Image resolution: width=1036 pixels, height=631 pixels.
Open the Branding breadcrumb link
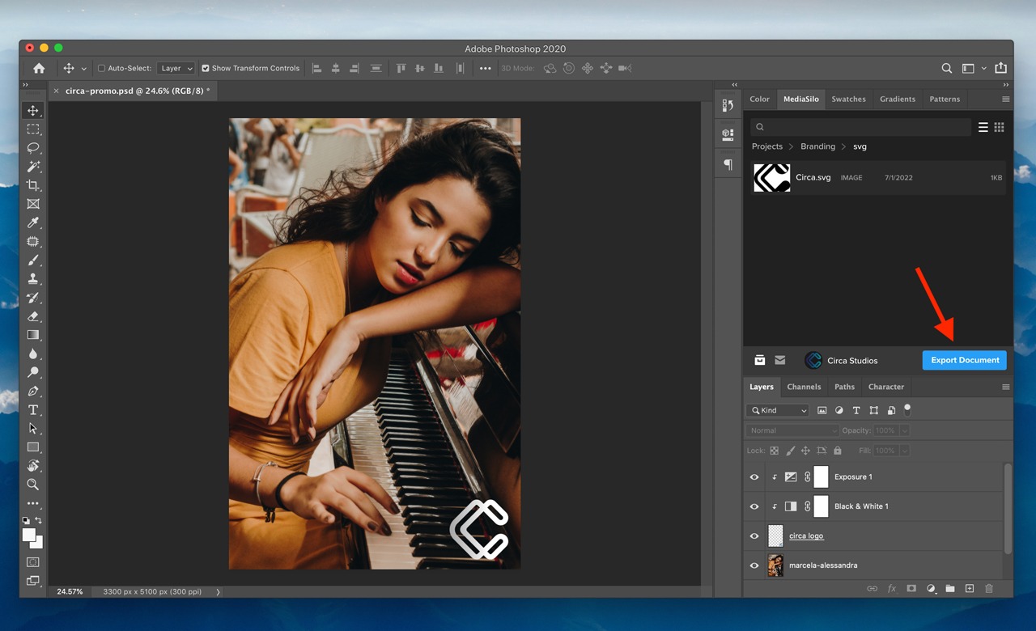[817, 146]
